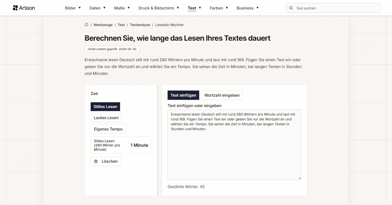Click the home icon in breadcrumb
The width and height of the screenshot is (392, 205).
point(87,24)
